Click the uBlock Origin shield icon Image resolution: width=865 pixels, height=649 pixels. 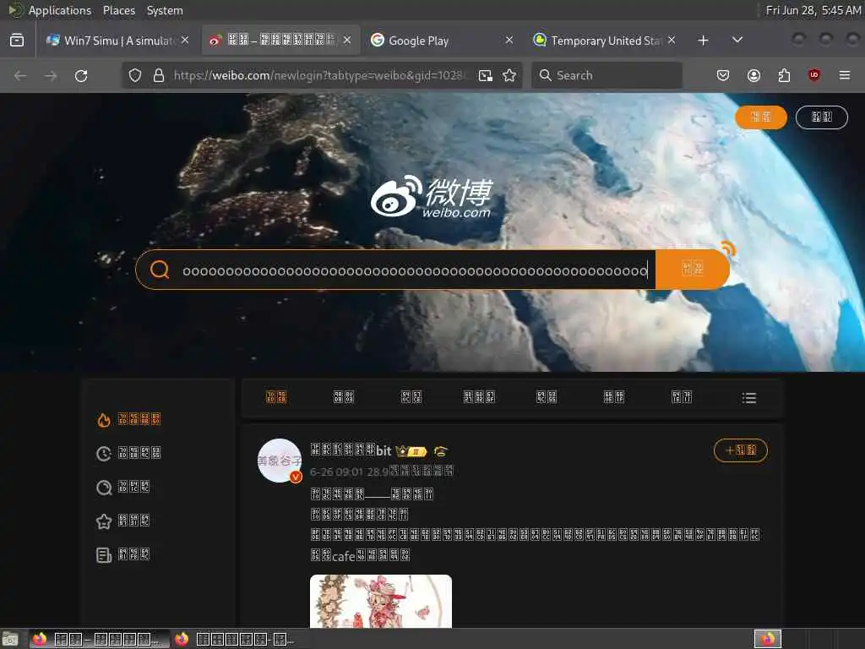pos(813,75)
